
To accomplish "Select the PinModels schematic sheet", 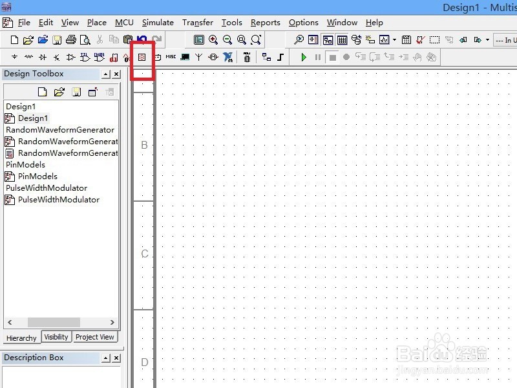I will click(37, 176).
